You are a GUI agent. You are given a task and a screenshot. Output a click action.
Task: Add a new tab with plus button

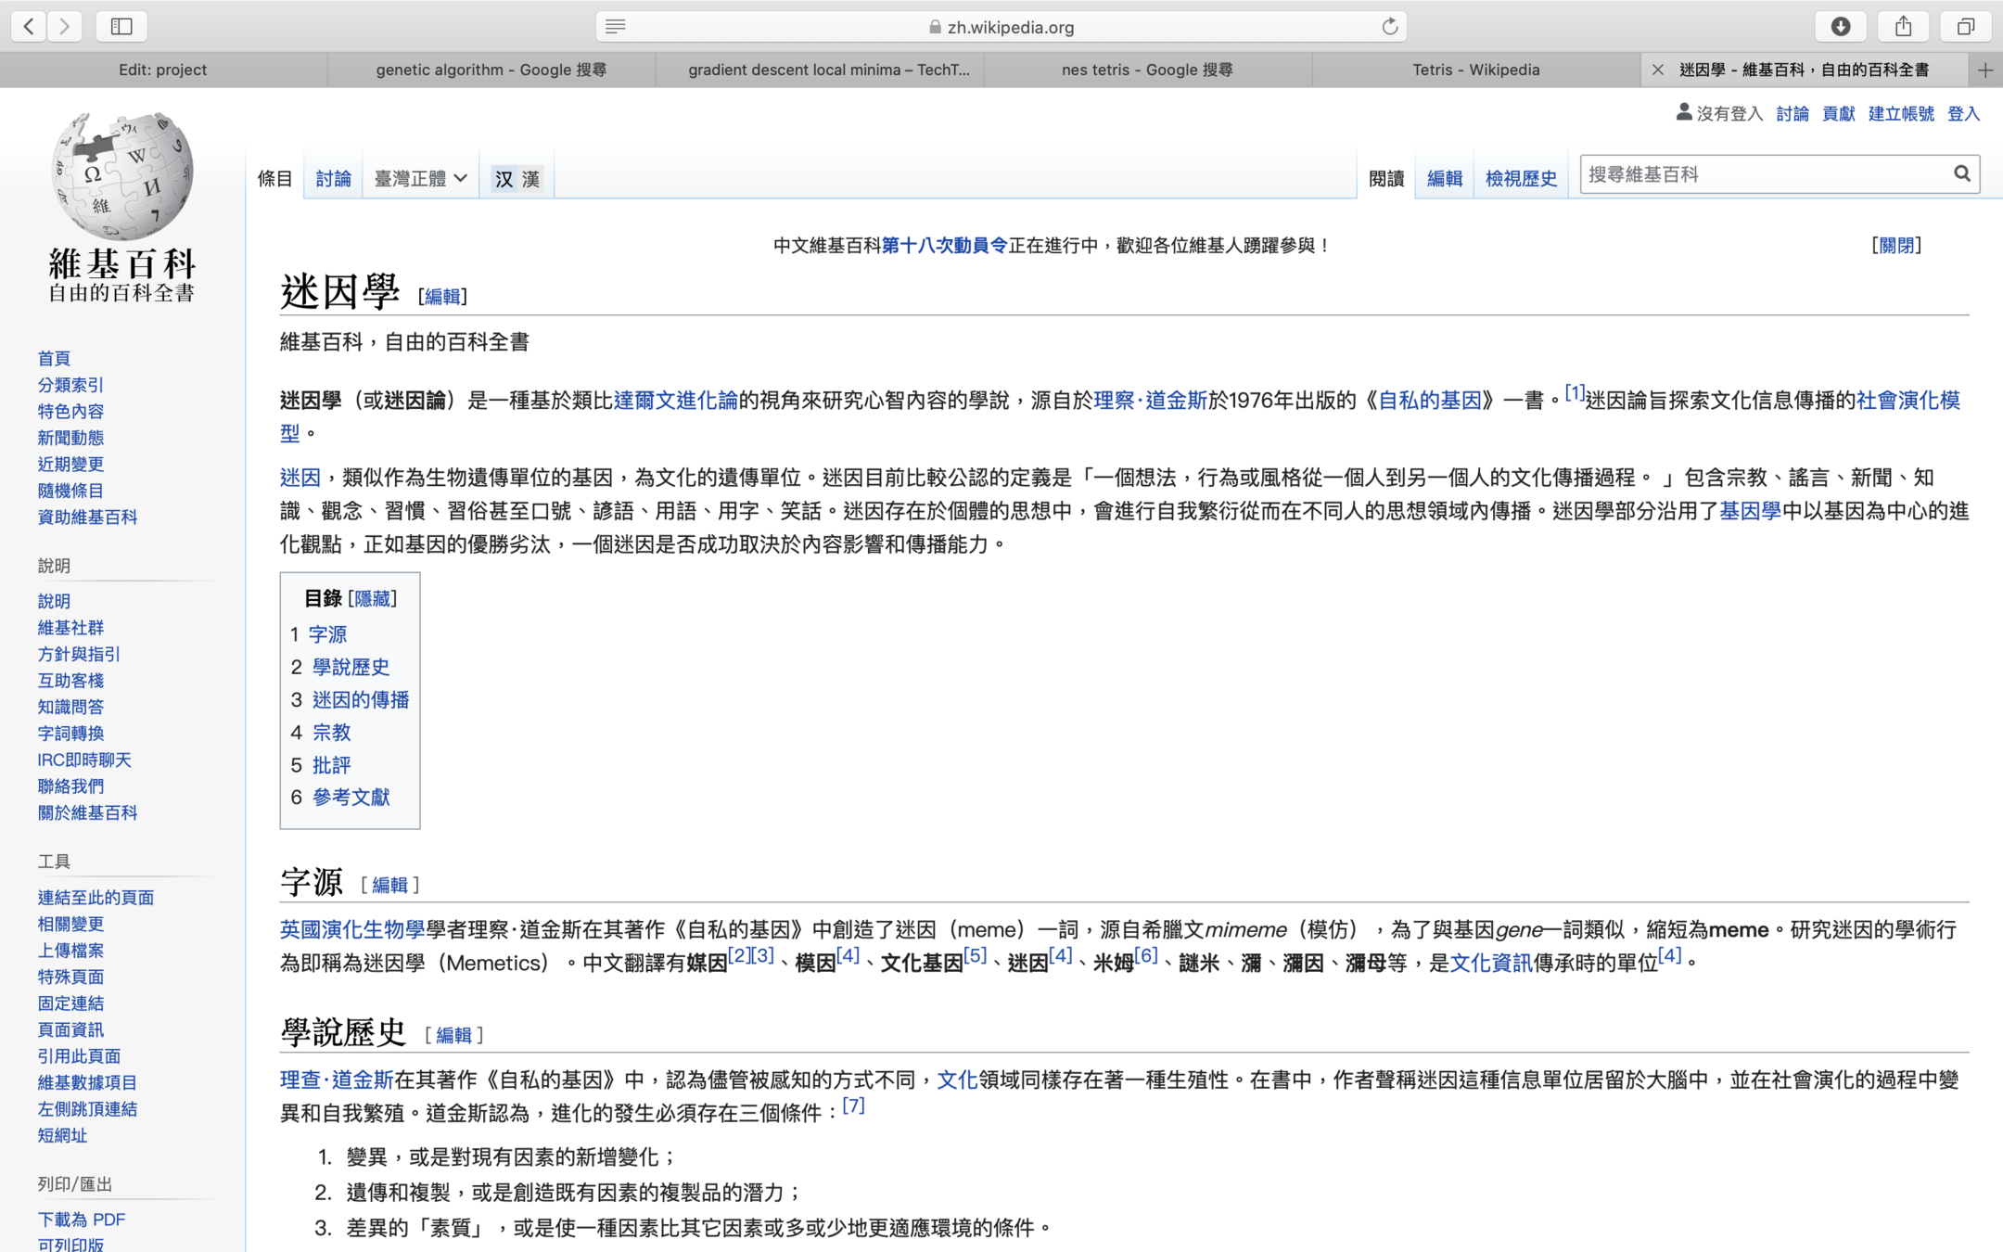point(1985,70)
